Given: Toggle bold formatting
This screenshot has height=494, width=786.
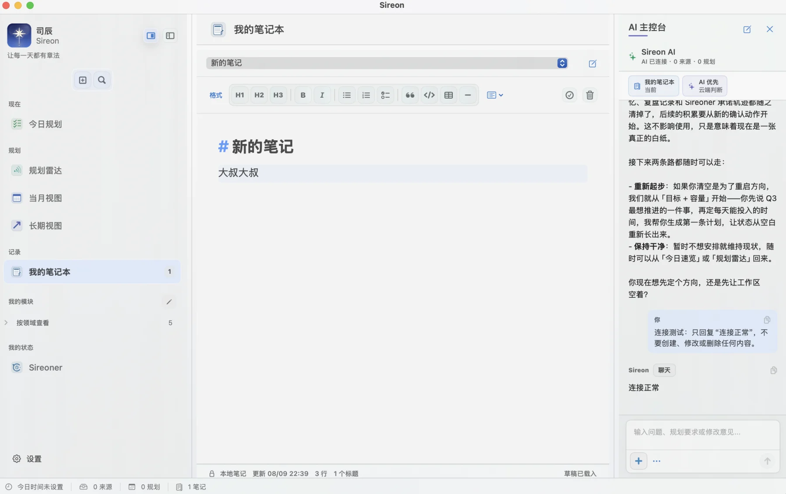Looking at the screenshot, I should pos(303,95).
